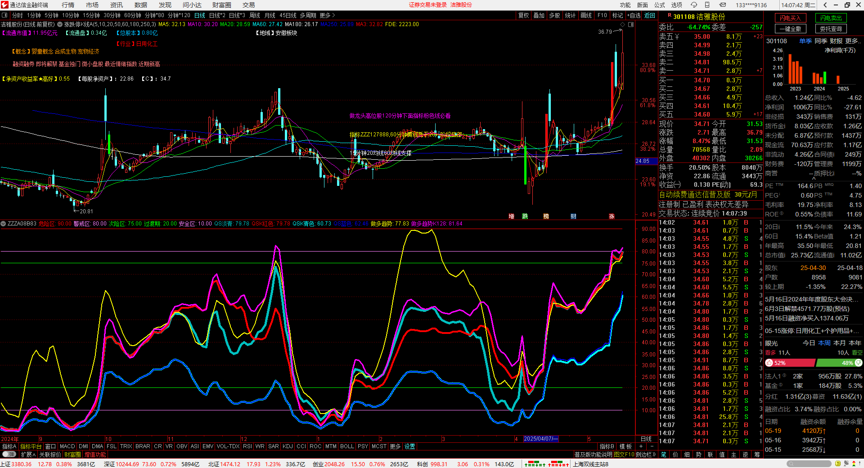Click the close icon beside ZZZA08B83 indicator name

click(3, 224)
